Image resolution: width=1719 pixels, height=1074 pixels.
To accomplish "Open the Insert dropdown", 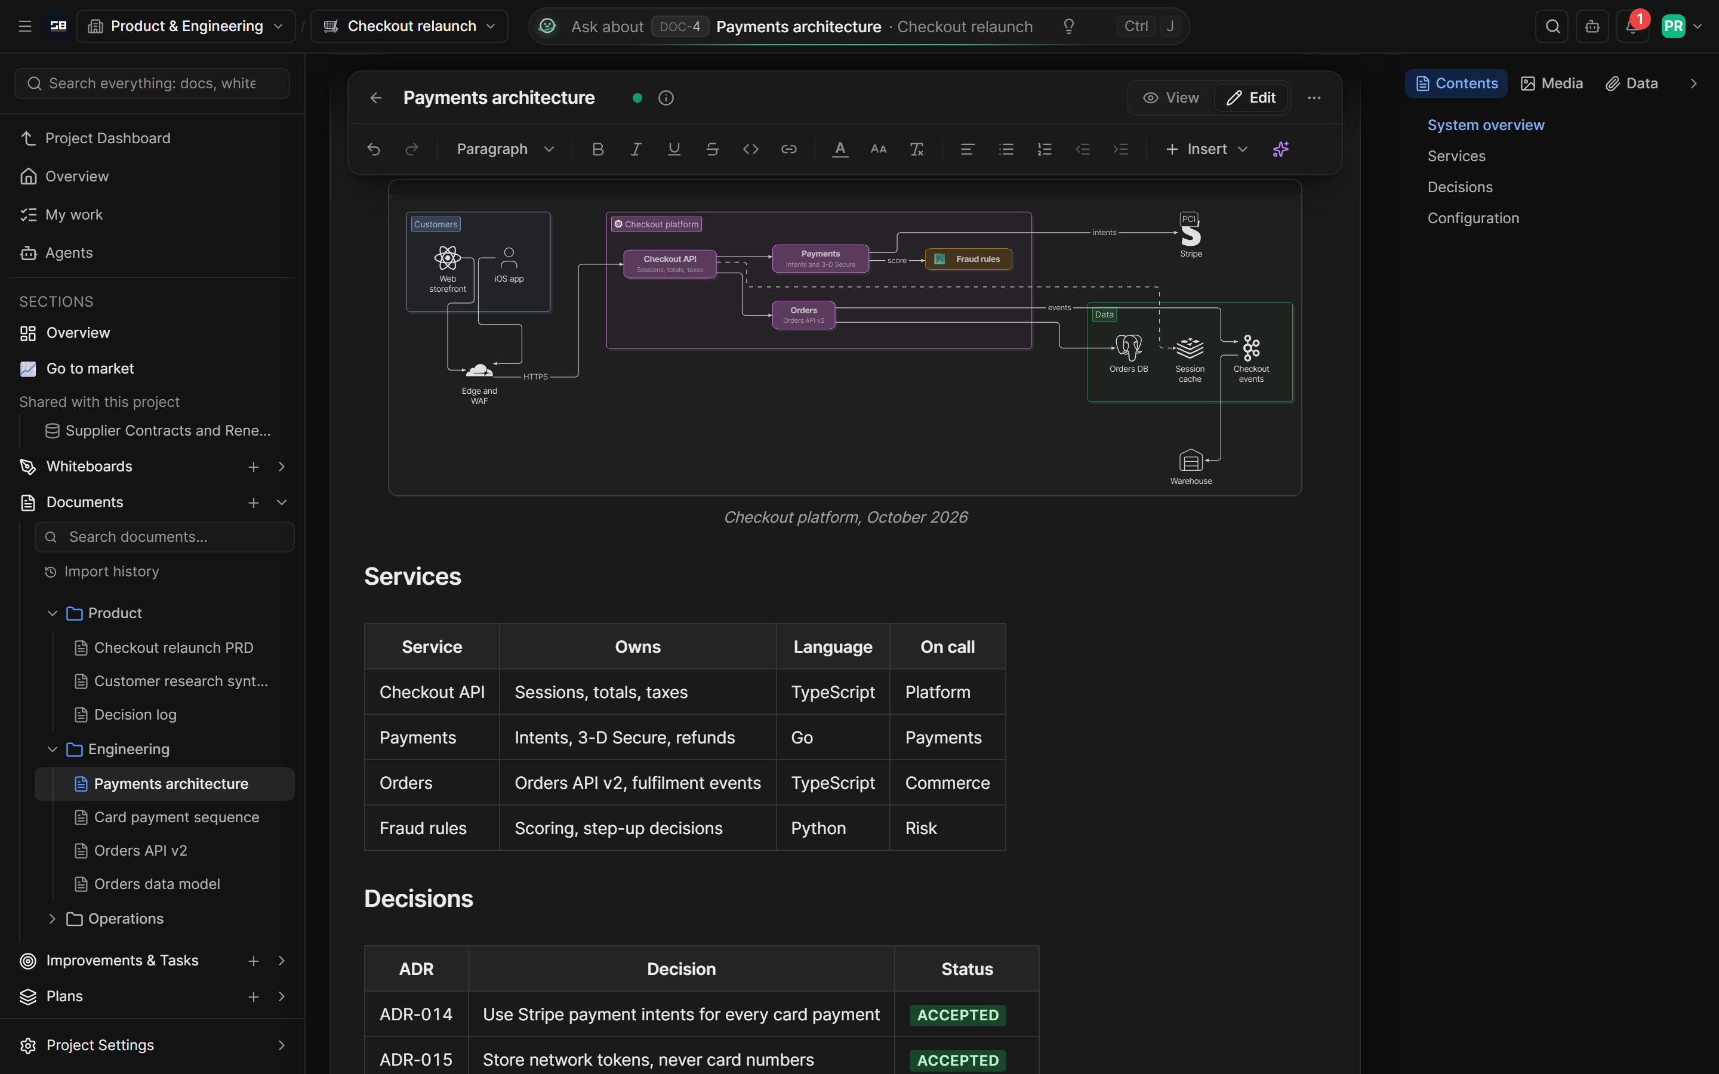I will tap(1206, 149).
